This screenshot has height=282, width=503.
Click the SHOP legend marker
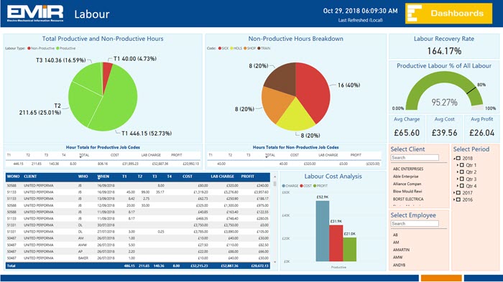[245, 48]
